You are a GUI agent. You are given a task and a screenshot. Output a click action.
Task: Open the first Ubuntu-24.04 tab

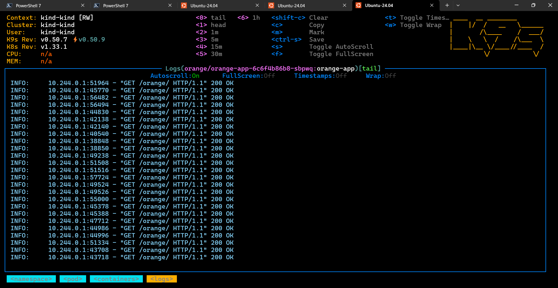pyautogui.click(x=220, y=6)
